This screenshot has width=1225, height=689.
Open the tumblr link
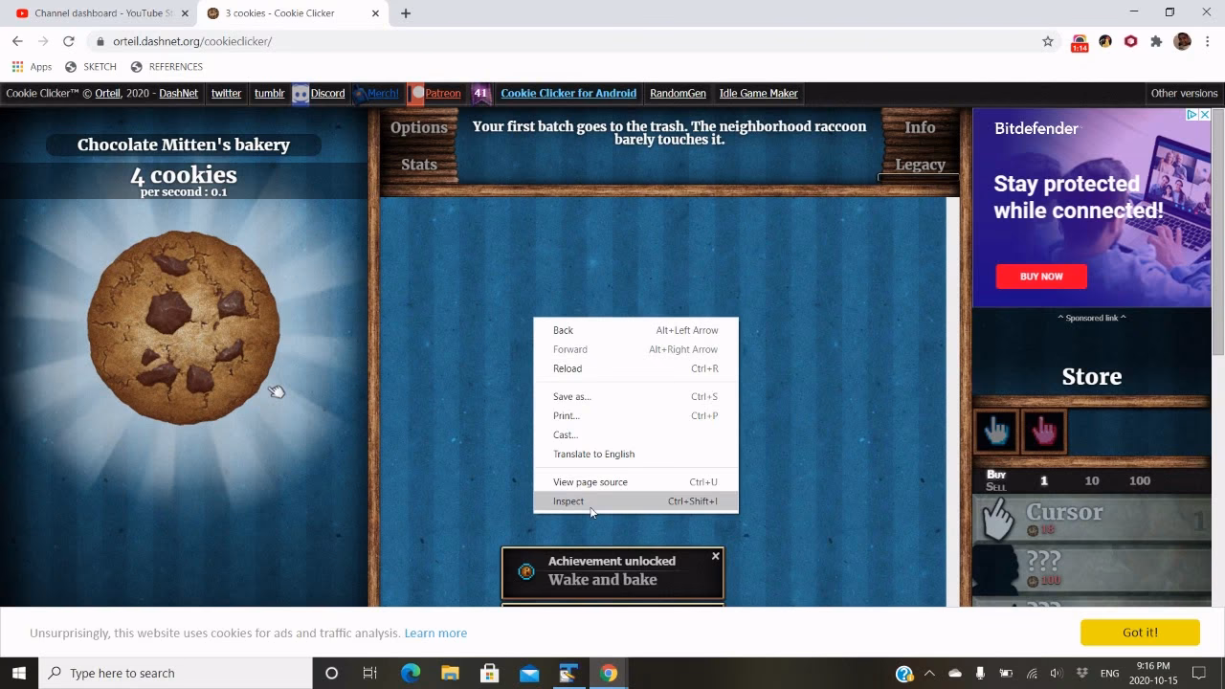pos(269,93)
